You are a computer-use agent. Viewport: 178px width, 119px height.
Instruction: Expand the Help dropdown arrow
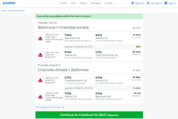[175, 3]
